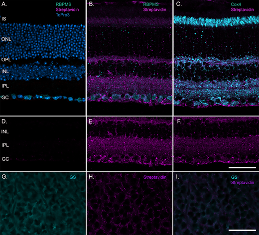Viewport: 259px width, 235px height.
Task: Click the Streptavidin label in panel B
Action: pos(155,9)
